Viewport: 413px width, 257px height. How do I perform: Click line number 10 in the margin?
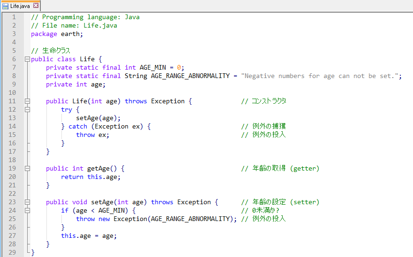click(x=12, y=93)
